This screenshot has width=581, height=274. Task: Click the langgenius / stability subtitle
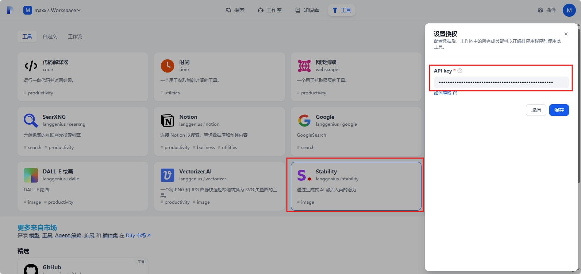(337, 179)
